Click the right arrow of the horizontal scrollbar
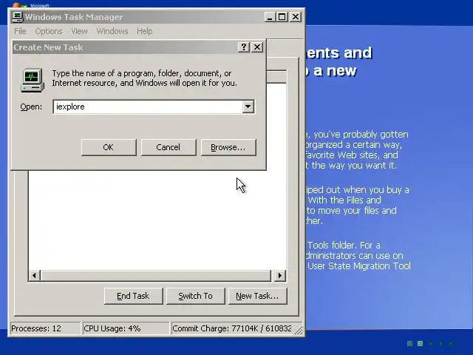 [x=279, y=276]
